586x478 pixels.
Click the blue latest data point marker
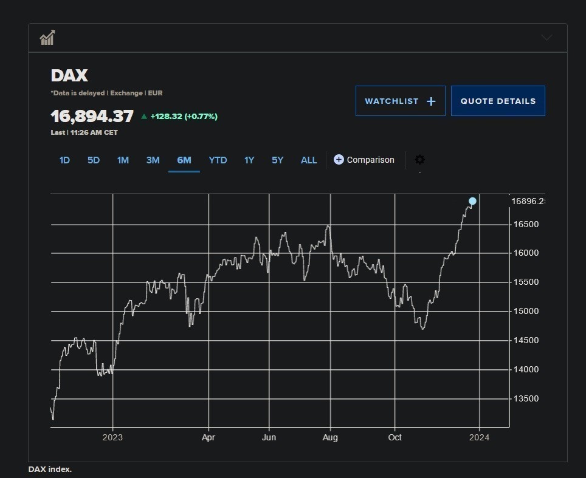tap(472, 201)
